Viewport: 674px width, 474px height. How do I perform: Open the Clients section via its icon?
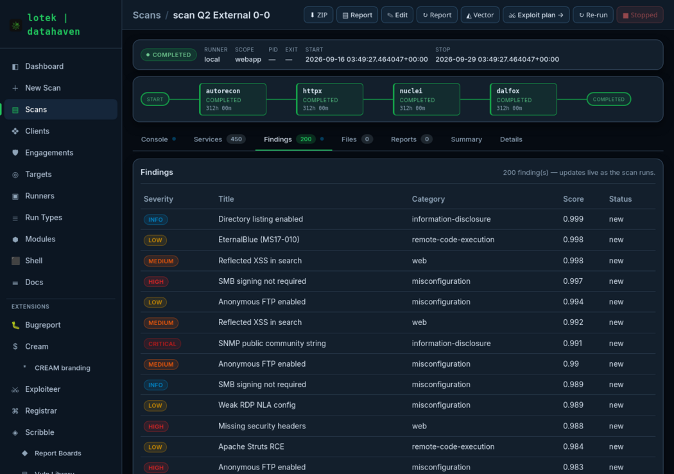15,131
